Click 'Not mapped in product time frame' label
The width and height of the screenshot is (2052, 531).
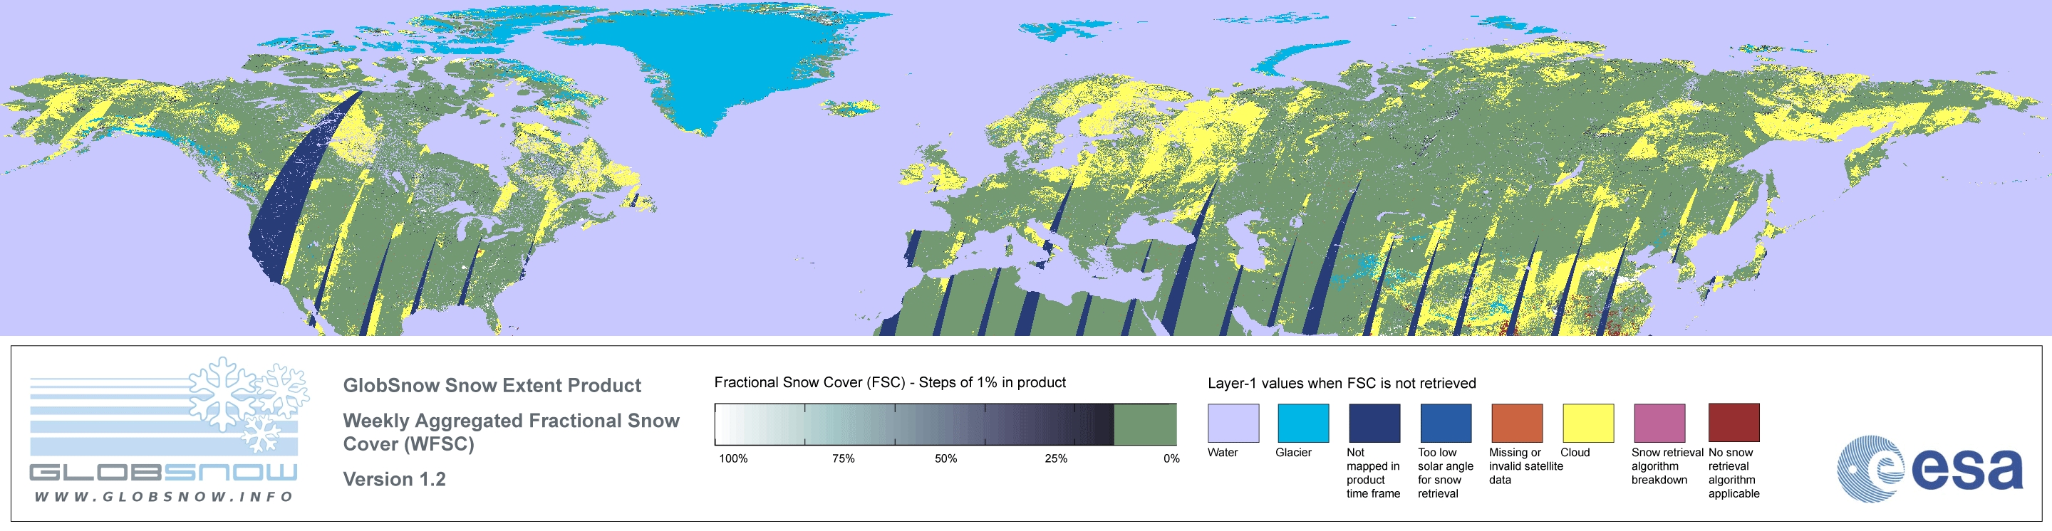[x=1372, y=473]
